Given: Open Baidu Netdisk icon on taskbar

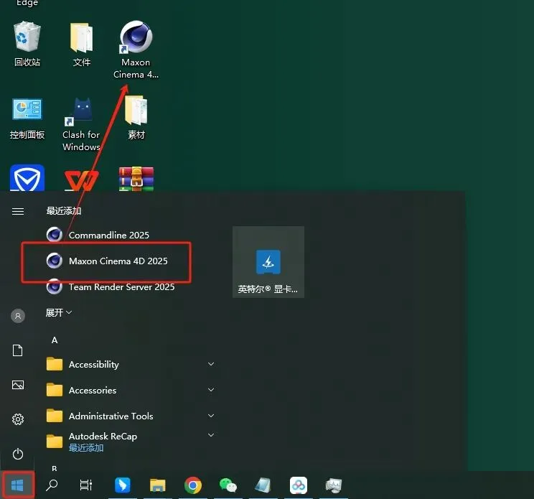Looking at the screenshot, I should (299, 485).
